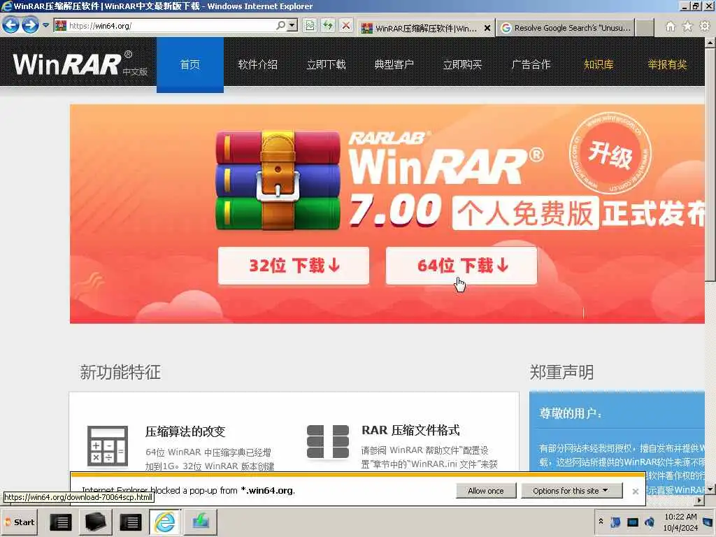Viewport: 716px width, 537px height.
Task: Click the monitor icon in the tray
Action: (x=633, y=522)
